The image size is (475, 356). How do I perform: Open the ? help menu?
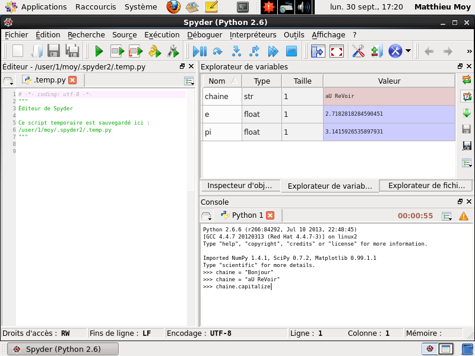click(x=354, y=35)
